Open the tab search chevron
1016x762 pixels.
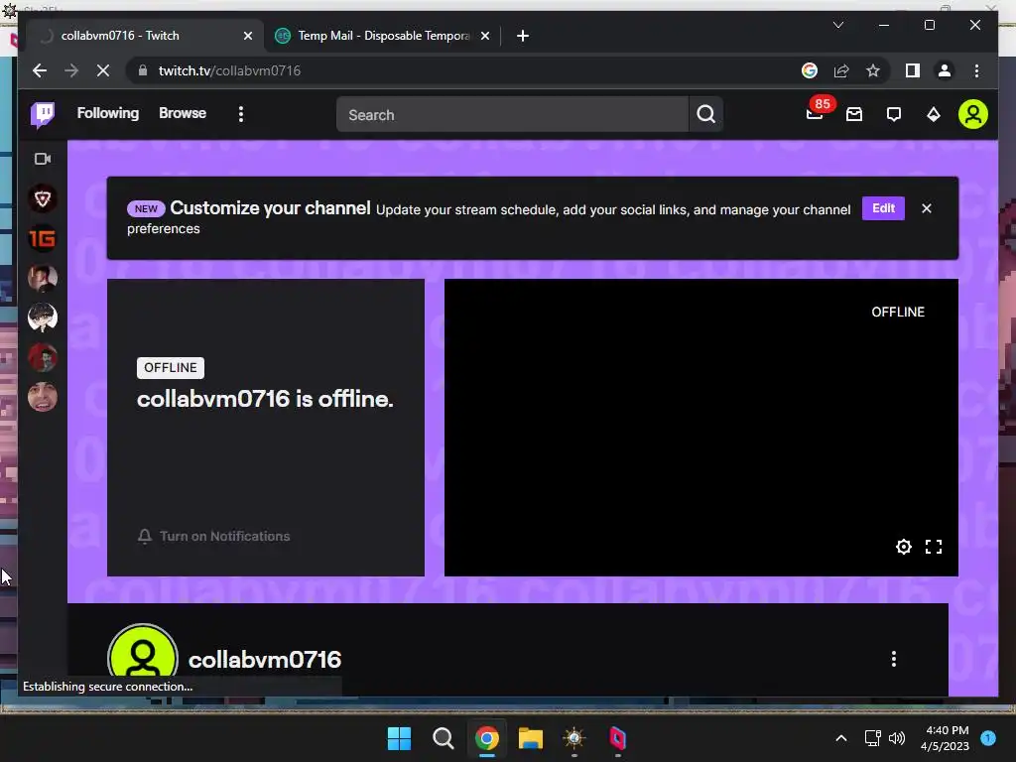(x=837, y=25)
